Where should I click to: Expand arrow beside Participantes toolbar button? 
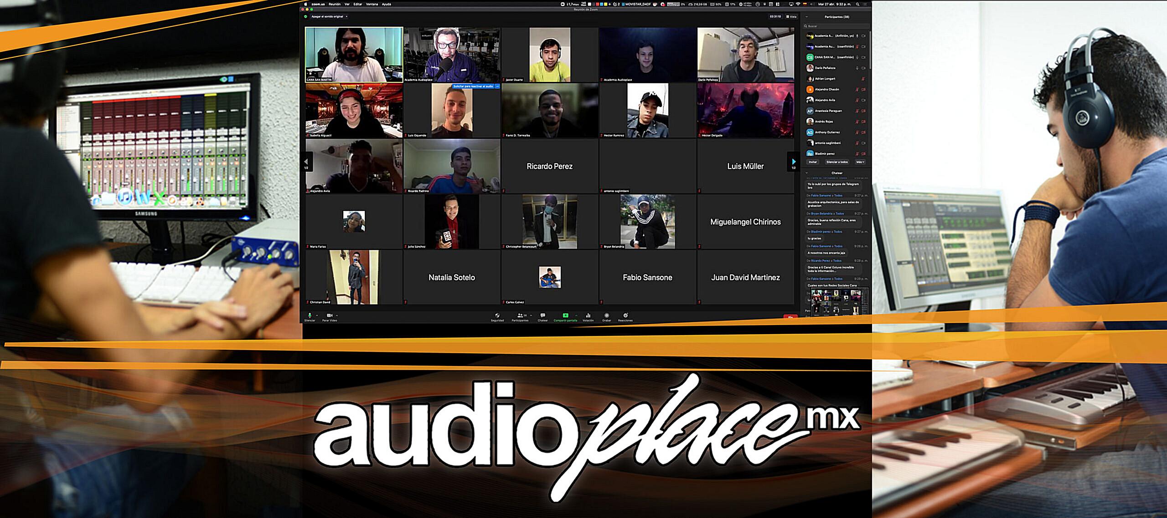tap(531, 315)
